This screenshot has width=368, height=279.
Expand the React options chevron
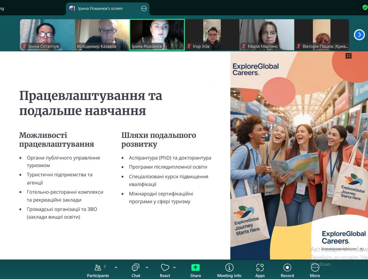tap(175, 267)
